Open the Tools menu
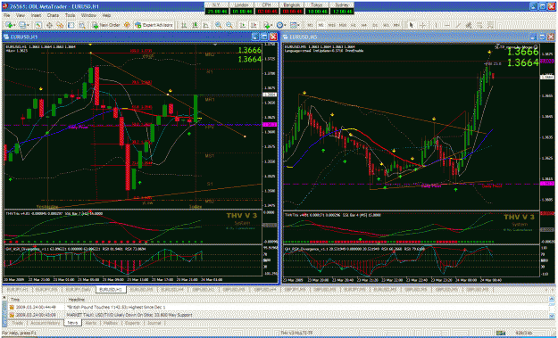The image size is (558, 338). (71, 16)
